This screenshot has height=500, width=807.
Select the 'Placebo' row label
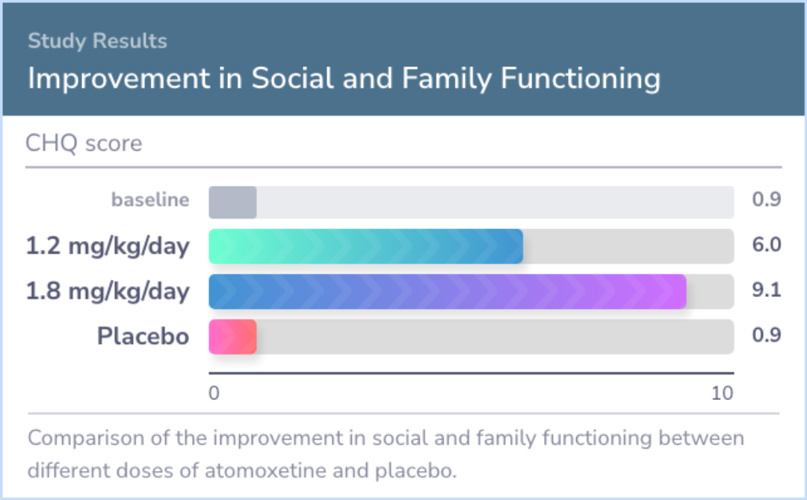[143, 336]
